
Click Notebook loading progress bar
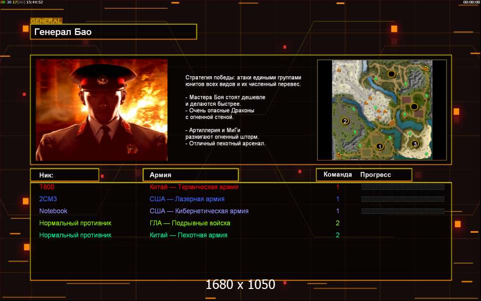point(403,211)
